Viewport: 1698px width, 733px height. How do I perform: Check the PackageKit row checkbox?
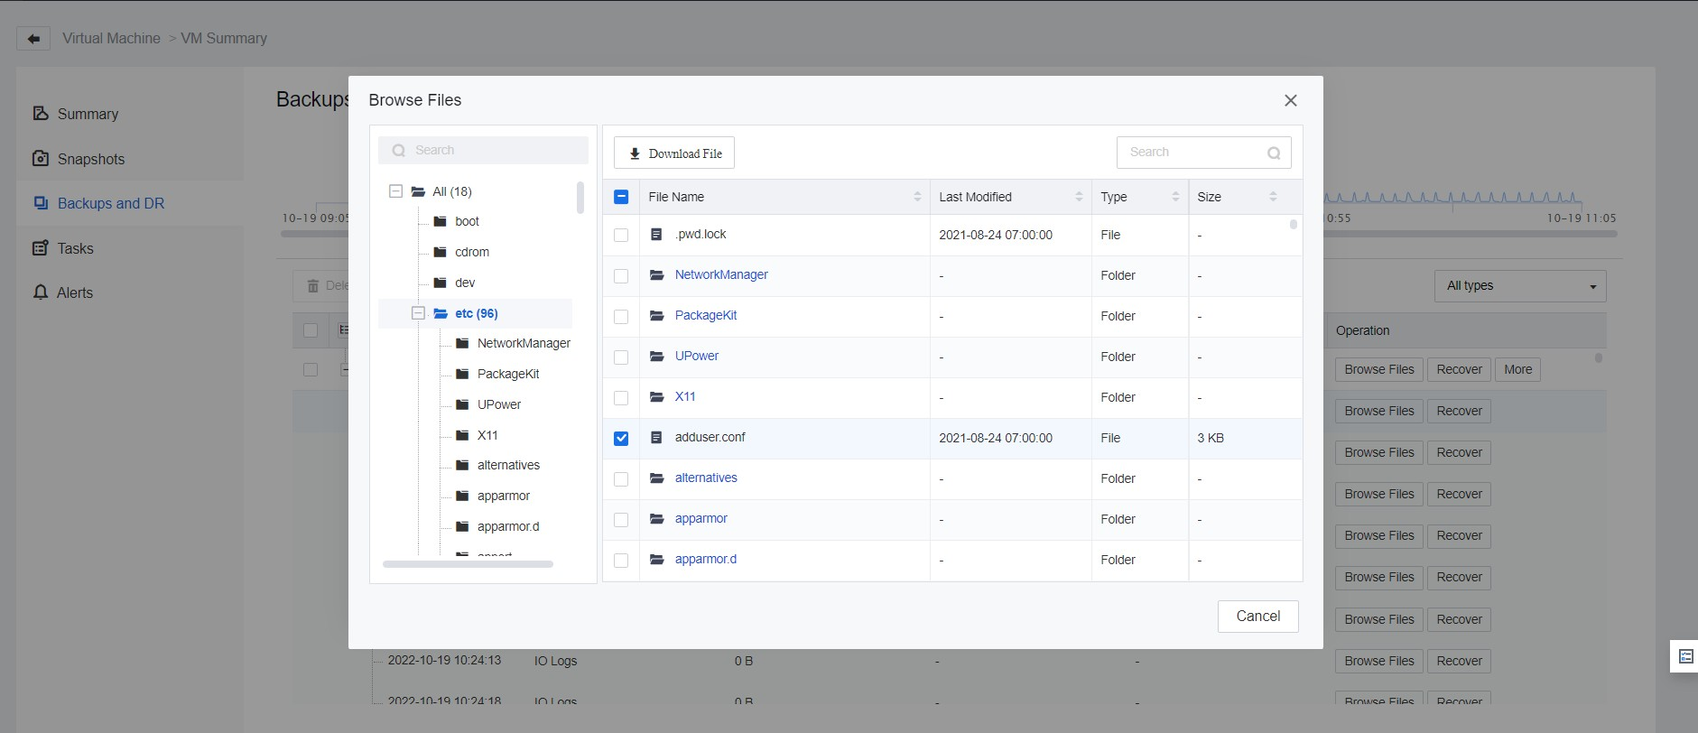tap(621, 316)
